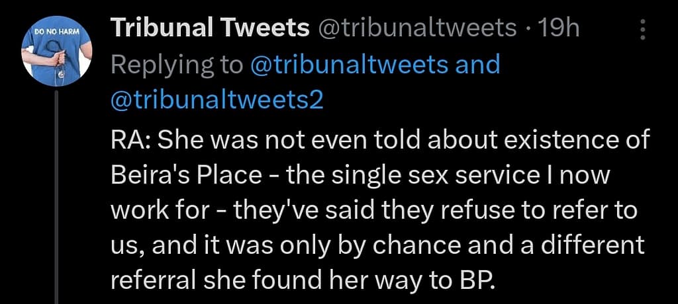Screen dimensions: 678x304
Task: Open the tweet's three-dot more options menu
Action: point(642,30)
